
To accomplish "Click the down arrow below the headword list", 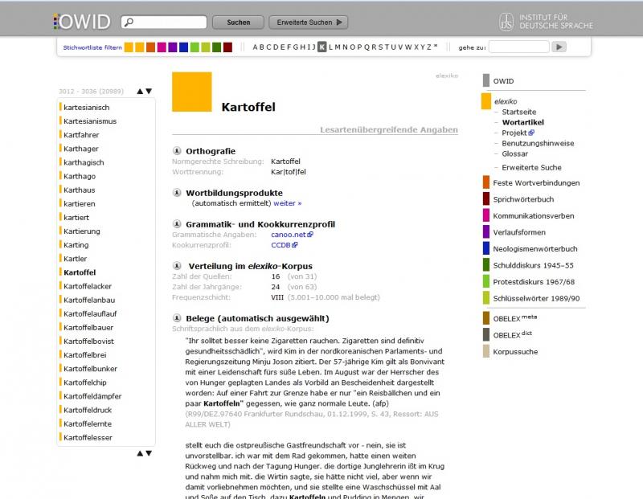I will pyautogui.click(x=149, y=453).
